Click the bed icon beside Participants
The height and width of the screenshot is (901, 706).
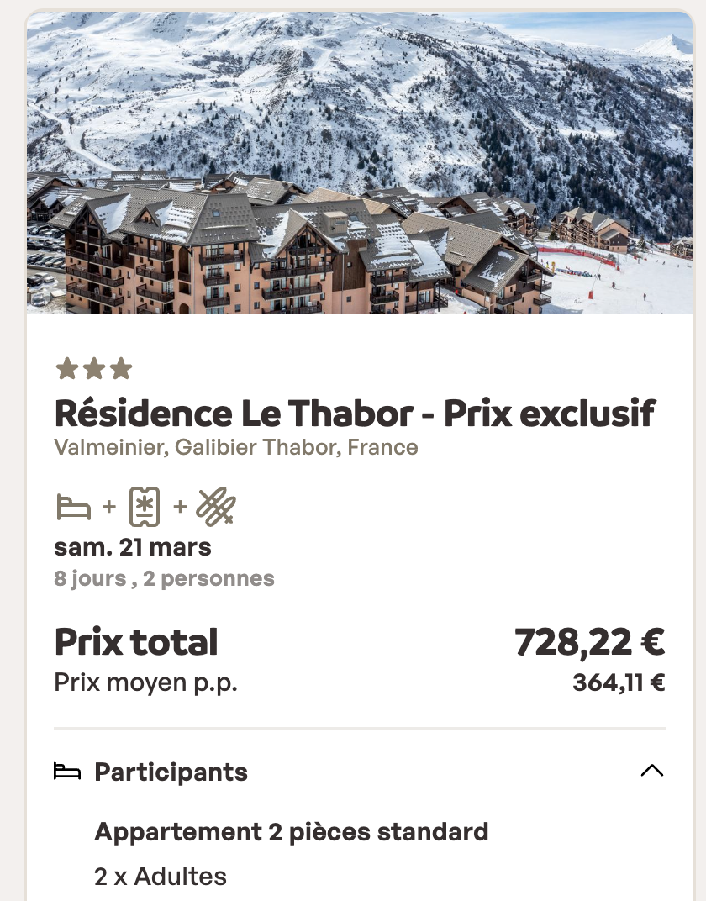coord(67,772)
